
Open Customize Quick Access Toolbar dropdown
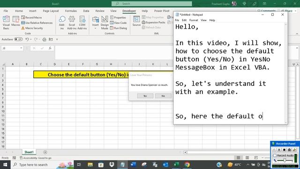(57, 39)
